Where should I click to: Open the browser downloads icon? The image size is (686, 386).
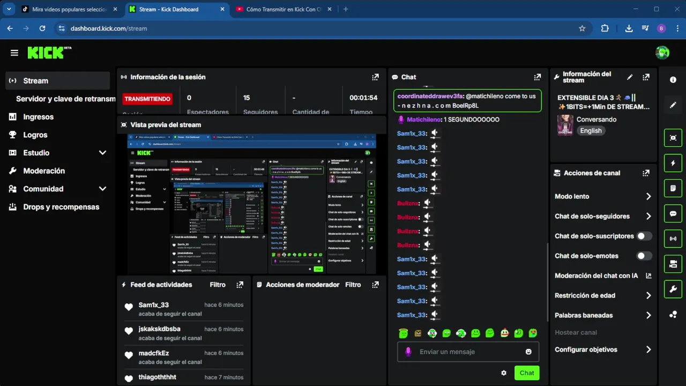(629, 28)
